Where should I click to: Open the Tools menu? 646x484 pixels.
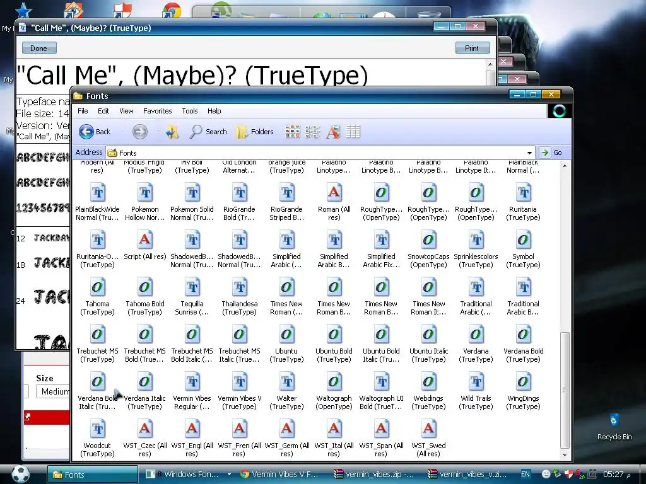click(x=189, y=111)
